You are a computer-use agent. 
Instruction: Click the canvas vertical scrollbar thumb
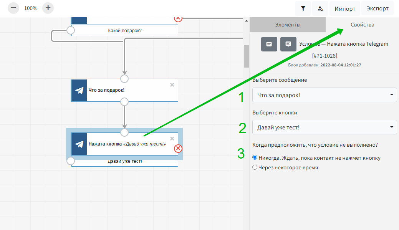tap(246, 56)
